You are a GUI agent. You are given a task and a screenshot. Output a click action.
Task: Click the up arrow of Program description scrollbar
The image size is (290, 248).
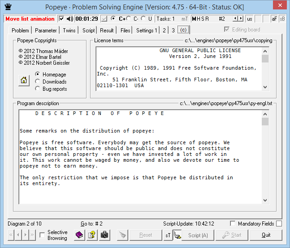coord(265,114)
